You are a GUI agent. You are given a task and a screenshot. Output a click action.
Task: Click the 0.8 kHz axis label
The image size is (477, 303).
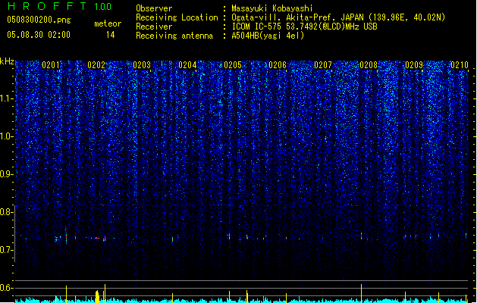pos(7,212)
